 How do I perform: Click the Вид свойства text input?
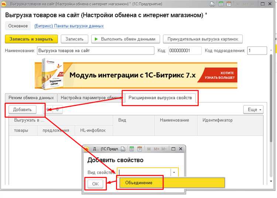click(x=144, y=173)
